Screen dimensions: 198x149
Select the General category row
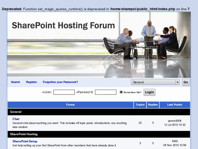click(99, 112)
